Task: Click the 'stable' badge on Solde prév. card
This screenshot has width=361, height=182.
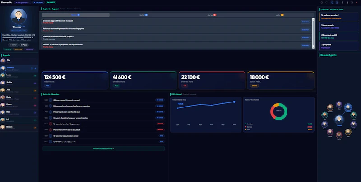Action: point(254,86)
